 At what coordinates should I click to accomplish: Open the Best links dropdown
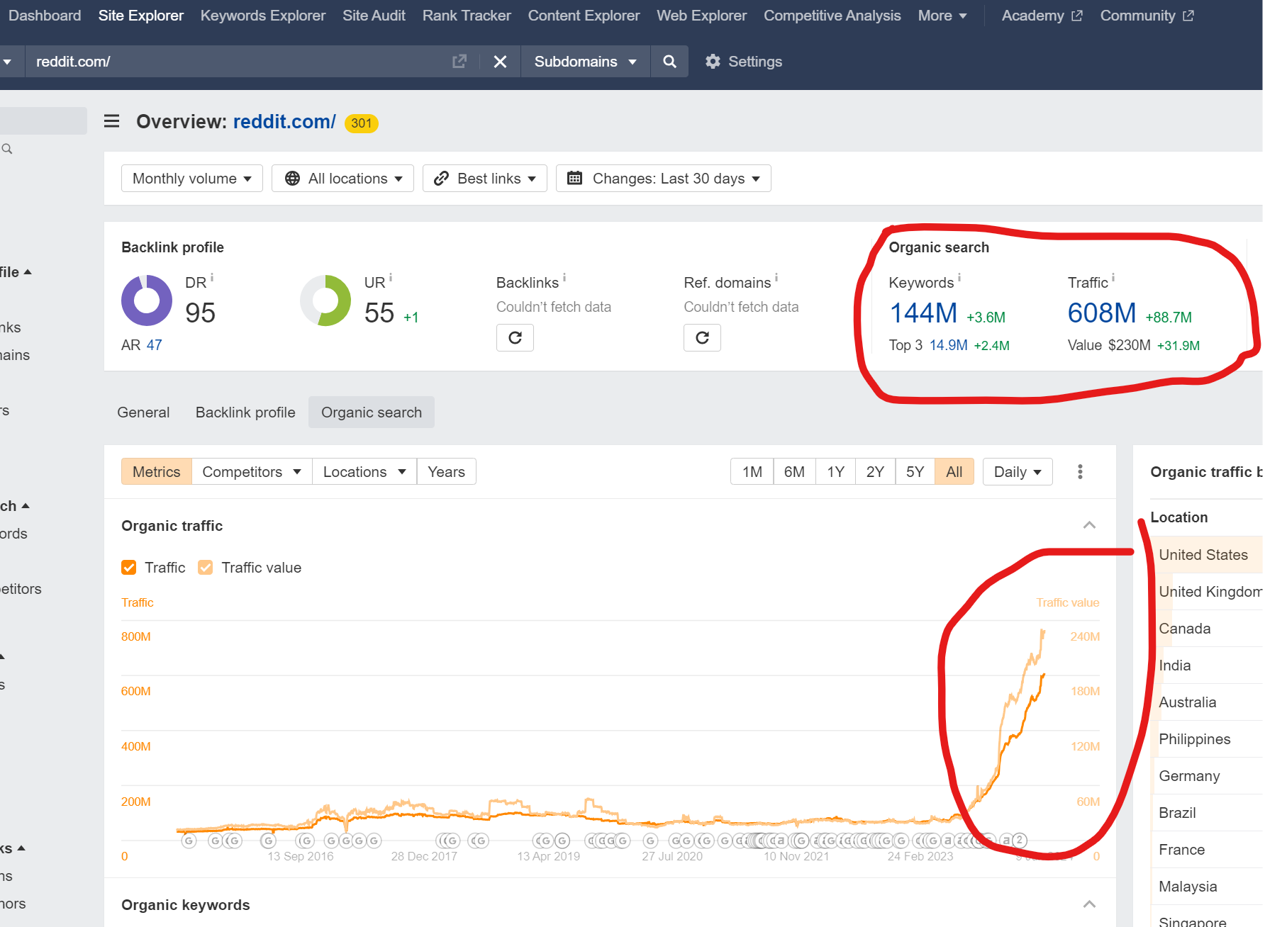485,179
